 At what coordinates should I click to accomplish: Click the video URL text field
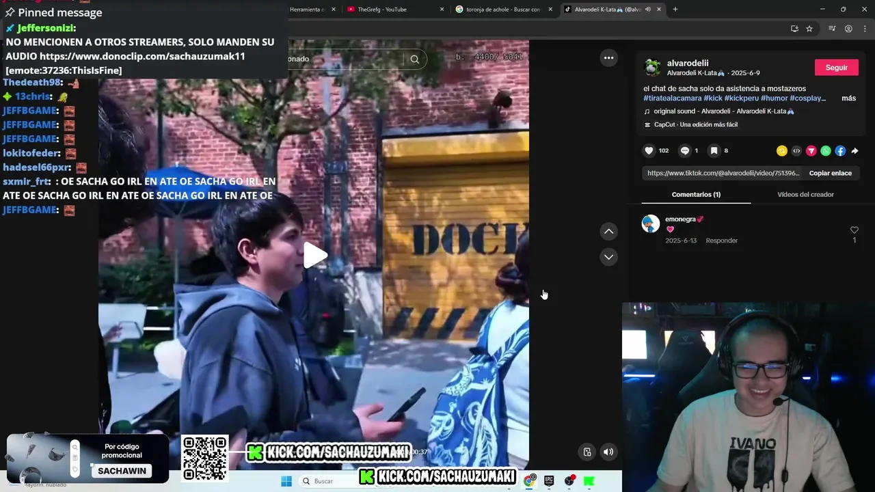click(723, 174)
